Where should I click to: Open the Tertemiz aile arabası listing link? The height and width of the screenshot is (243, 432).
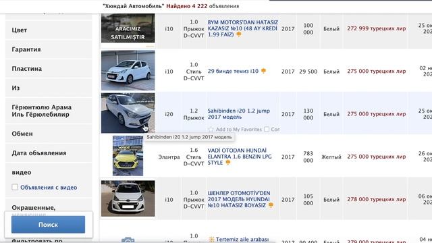click(242, 240)
